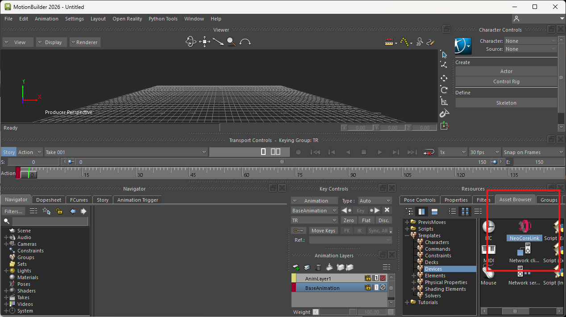Image resolution: width=566 pixels, height=317 pixels.
Task: Click the blue back arrow in Navigator
Action: pyautogui.click(x=72, y=211)
